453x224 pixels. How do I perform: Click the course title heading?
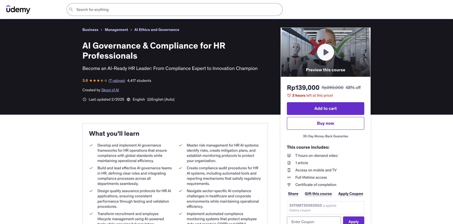[154, 51]
